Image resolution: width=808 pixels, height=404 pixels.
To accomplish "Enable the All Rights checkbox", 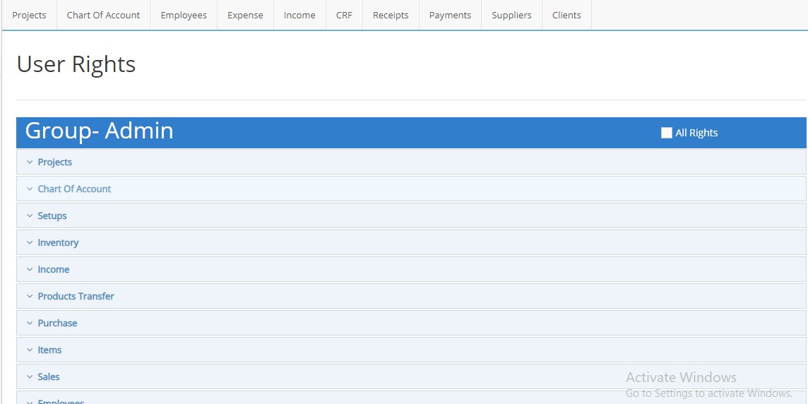I will click(666, 133).
